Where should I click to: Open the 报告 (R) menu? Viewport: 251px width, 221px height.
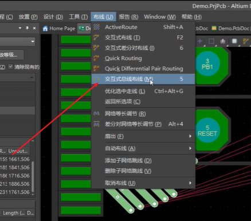pos(128,17)
